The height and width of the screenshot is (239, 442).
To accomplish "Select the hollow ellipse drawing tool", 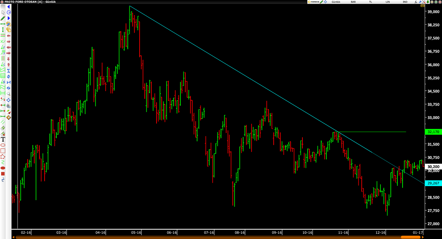I will click(x=3, y=145).
